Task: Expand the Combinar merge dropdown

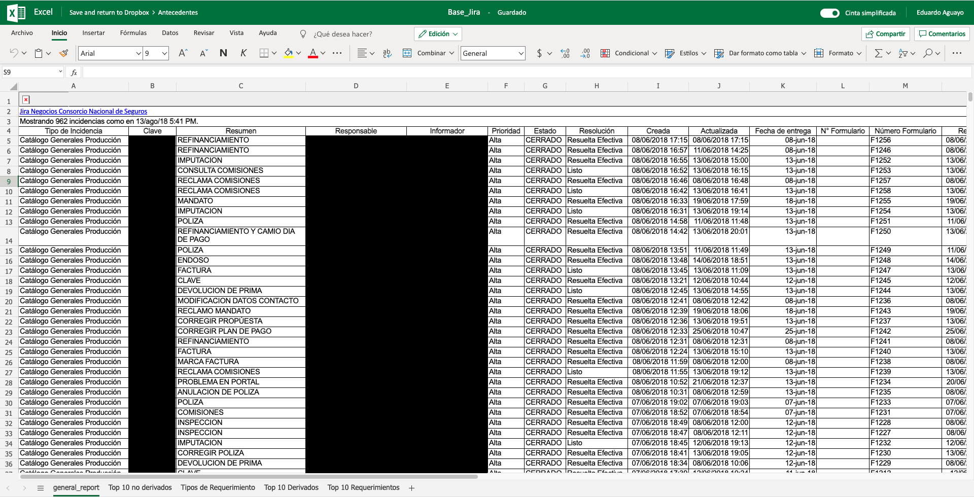Action: [451, 53]
